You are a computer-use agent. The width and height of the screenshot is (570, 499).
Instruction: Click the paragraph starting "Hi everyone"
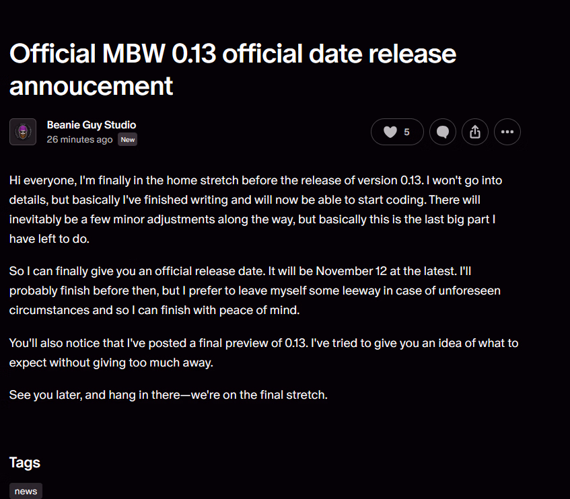(x=256, y=209)
